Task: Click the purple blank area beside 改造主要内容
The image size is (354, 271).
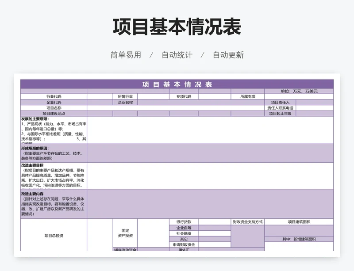Action: pyautogui.click(x=210, y=204)
